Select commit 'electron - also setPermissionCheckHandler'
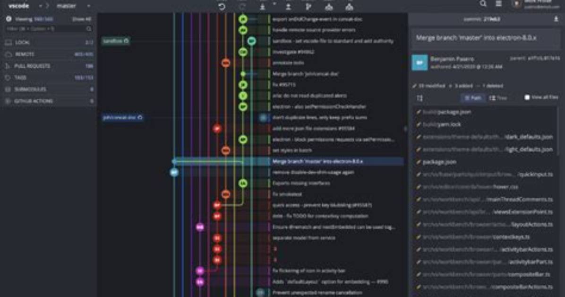 click(319, 107)
